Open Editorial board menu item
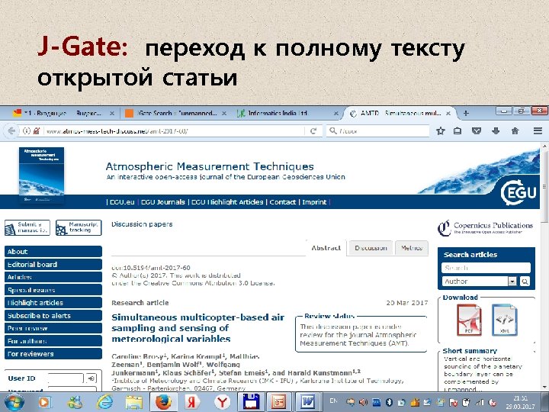 [x=53, y=265]
